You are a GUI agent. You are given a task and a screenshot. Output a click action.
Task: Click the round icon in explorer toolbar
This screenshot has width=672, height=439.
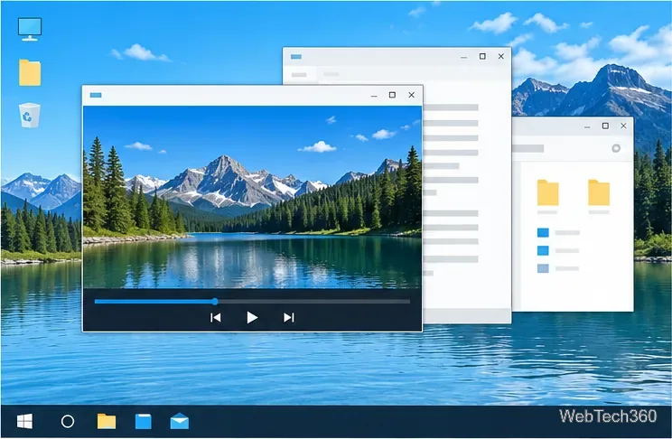click(616, 148)
